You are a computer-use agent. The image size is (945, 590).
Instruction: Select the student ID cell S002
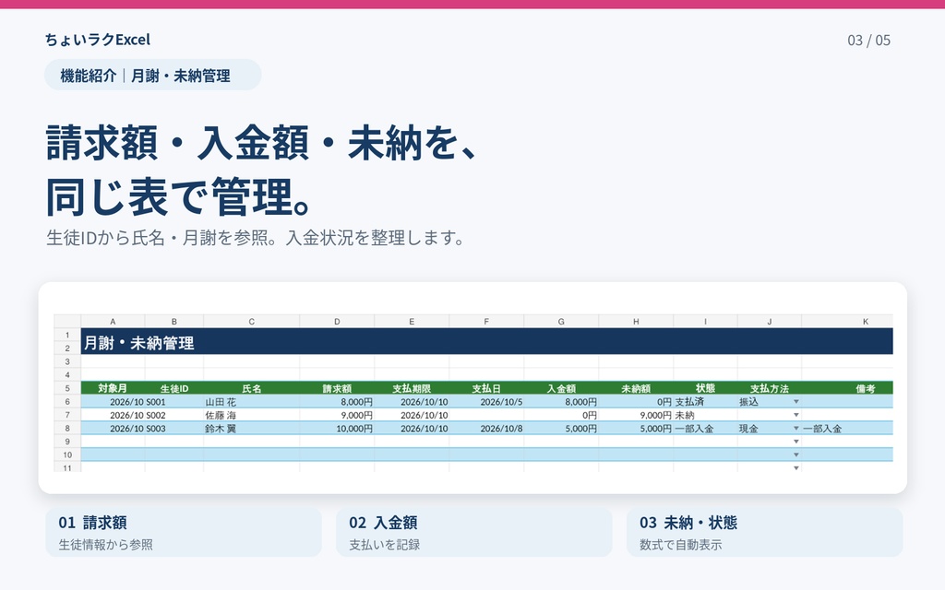[174, 415]
